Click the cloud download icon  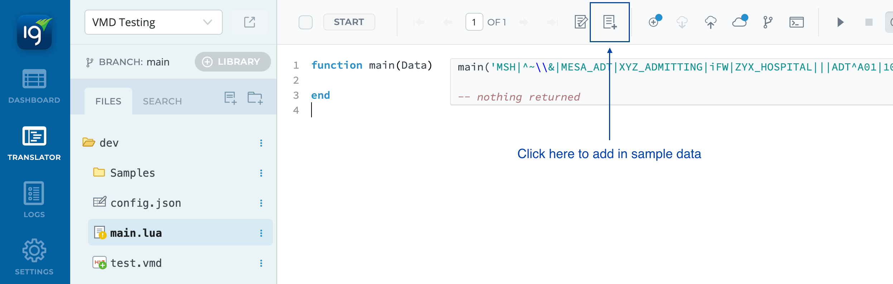click(682, 22)
